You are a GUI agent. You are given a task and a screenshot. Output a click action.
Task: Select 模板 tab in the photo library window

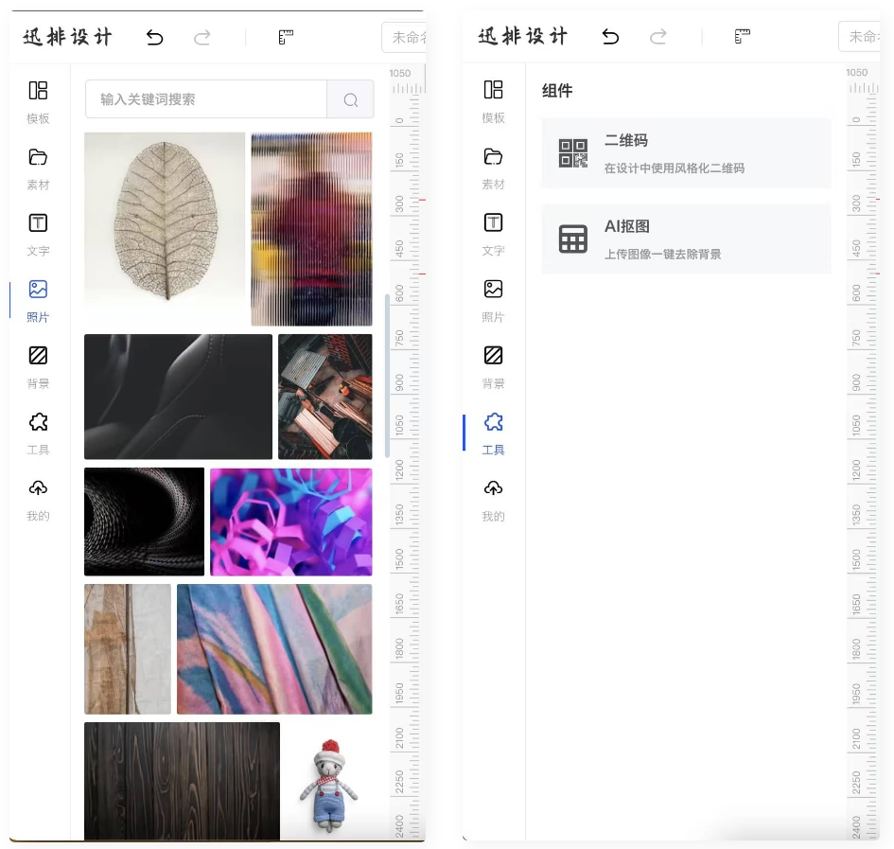38,101
